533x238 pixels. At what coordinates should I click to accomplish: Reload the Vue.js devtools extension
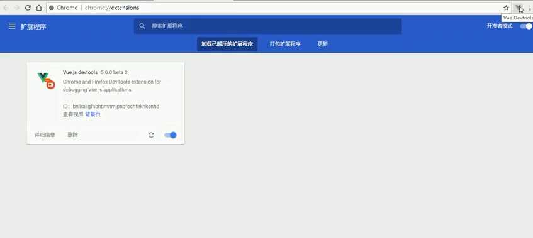(151, 135)
